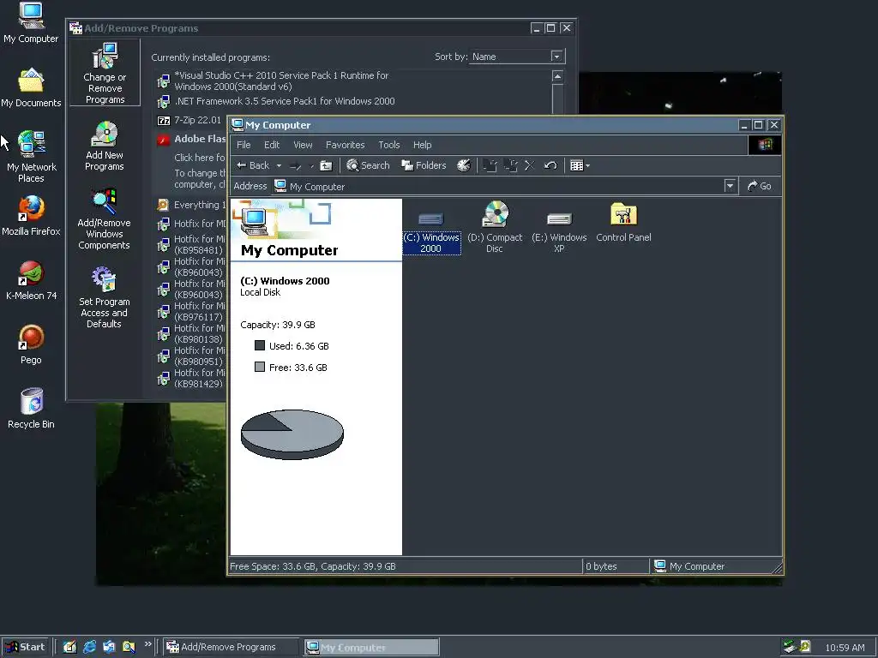Select the Hotfix (KB980951) entry
The image size is (878, 658).
pos(190,356)
